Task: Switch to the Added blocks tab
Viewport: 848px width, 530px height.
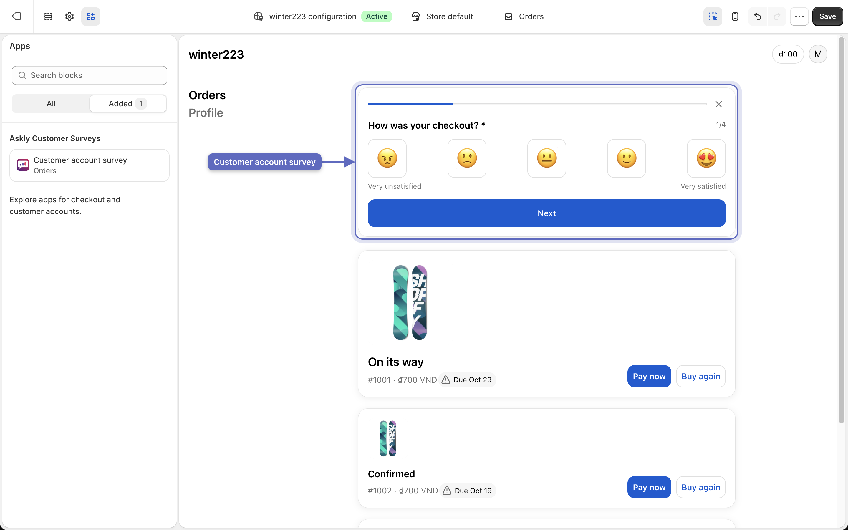Action: pyautogui.click(x=128, y=103)
